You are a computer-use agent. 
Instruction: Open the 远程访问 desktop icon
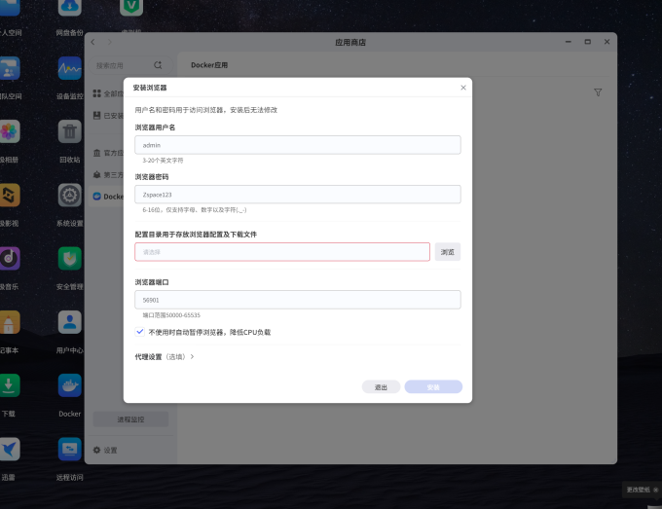(x=70, y=449)
